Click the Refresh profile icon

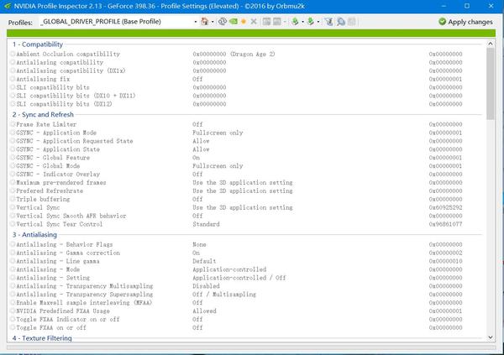pos(222,22)
